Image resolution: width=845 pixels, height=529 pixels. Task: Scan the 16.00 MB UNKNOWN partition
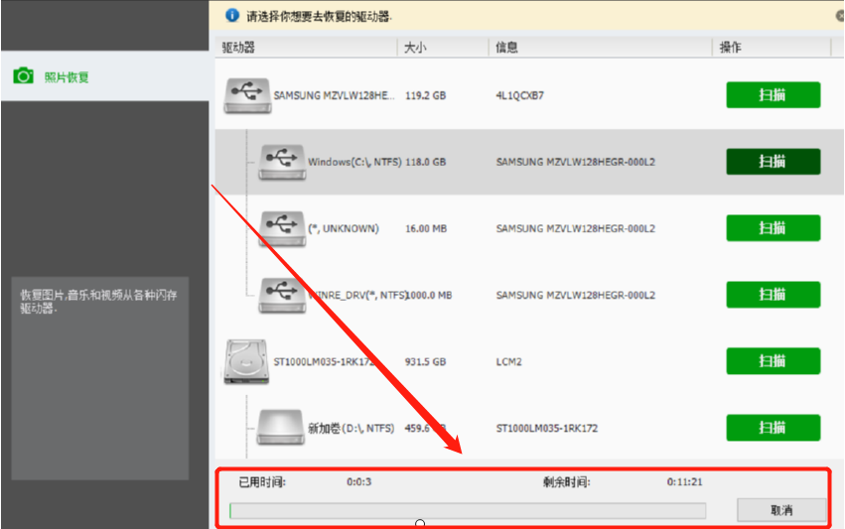(773, 228)
